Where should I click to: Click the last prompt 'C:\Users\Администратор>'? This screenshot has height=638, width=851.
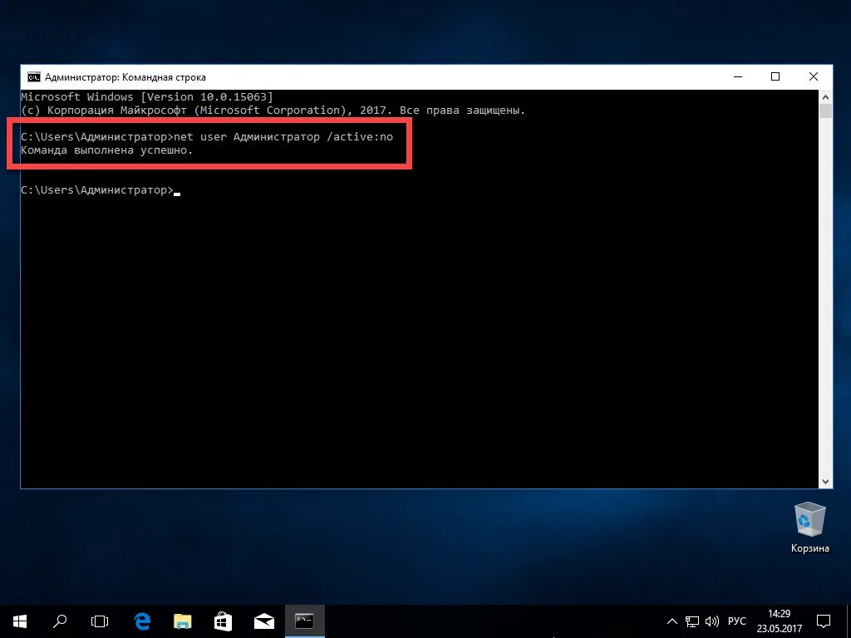click(97, 190)
